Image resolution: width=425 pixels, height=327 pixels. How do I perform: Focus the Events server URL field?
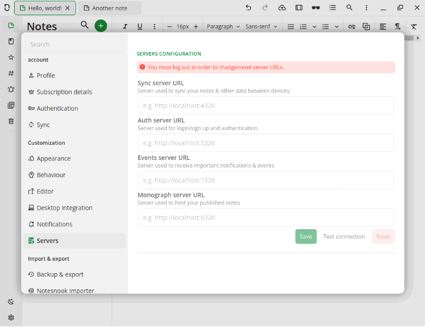coord(265,180)
